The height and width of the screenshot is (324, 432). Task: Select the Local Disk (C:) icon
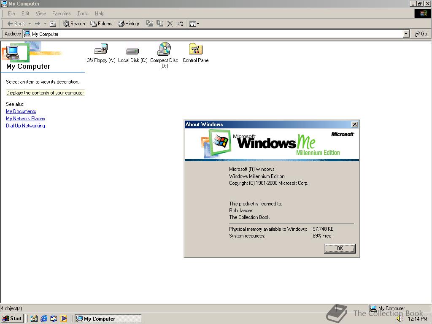tap(132, 54)
